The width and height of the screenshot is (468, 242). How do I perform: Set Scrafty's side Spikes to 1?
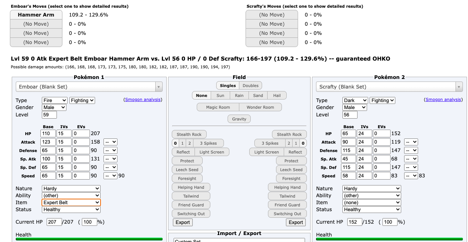point(296,143)
